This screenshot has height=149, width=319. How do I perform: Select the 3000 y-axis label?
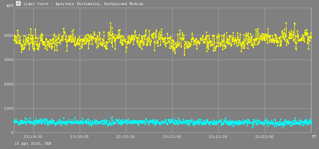coord(7,60)
